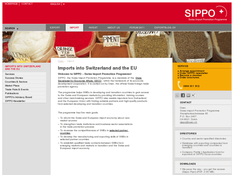Open the Twitter social icon
Image resolution: width=234 pixels, height=175 pixels.
point(177,95)
